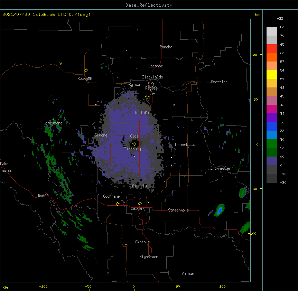The image size is (298, 291).
Task: Click the ThreeHills label
Action: pyautogui.click(x=185, y=144)
